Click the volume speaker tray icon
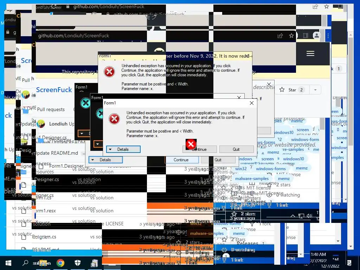The width and height of the screenshot is (360, 270). coord(309,216)
